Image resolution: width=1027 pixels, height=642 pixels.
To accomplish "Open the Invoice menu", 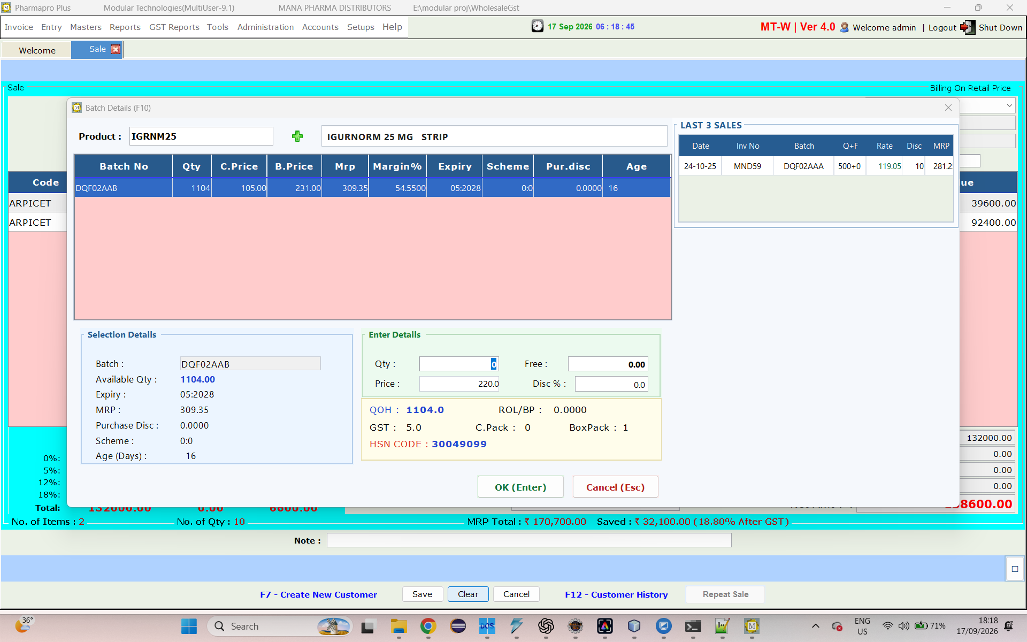I will click(x=19, y=27).
